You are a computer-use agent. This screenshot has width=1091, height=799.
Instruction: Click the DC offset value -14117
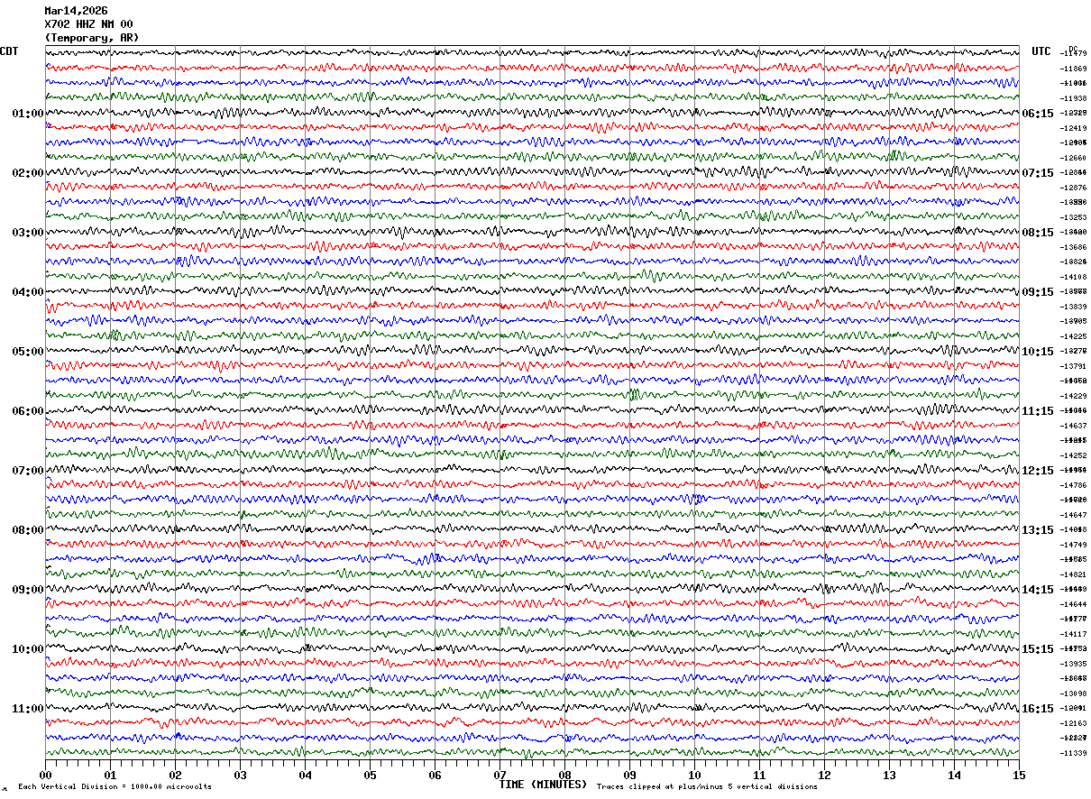tap(1073, 634)
